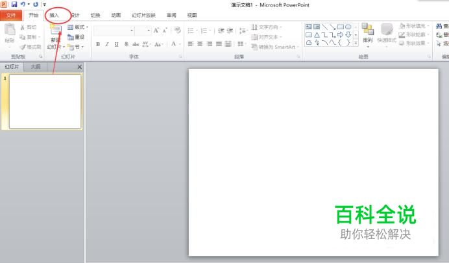Switch to the 幻灯片放映 Slide Show tab
The image size is (449, 263).
pyautogui.click(x=144, y=15)
